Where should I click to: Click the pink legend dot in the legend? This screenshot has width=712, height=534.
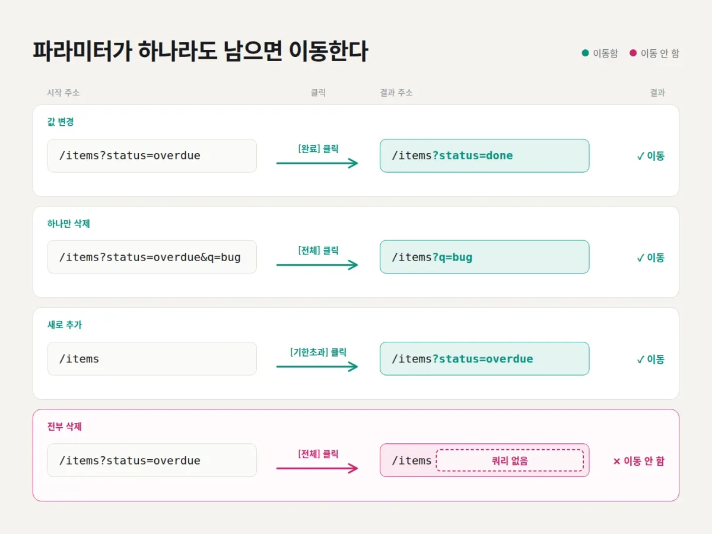(x=633, y=53)
